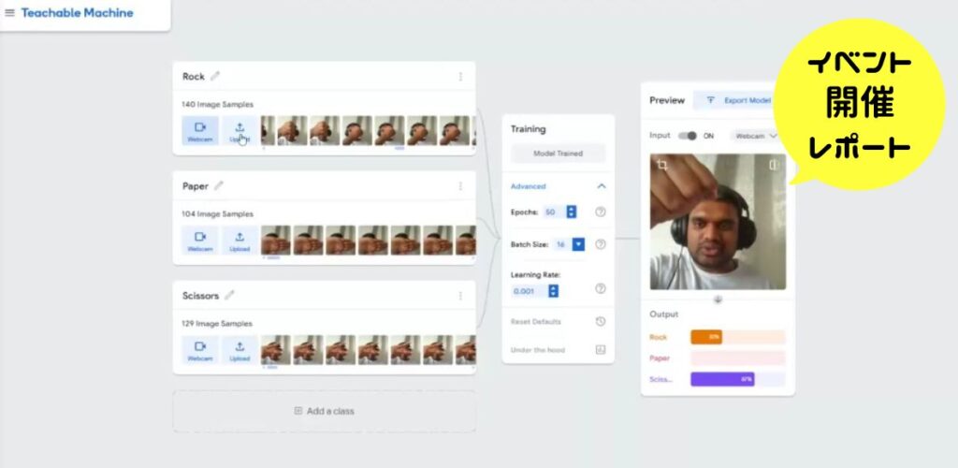Click the Teachable Machine title link
This screenshot has height=468, width=958.
77,13
